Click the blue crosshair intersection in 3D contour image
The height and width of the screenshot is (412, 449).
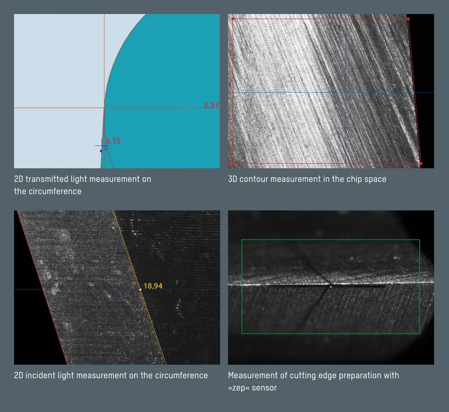click(346, 92)
